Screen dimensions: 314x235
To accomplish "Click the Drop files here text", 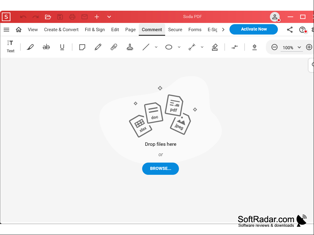I will [x=161, y=144].
